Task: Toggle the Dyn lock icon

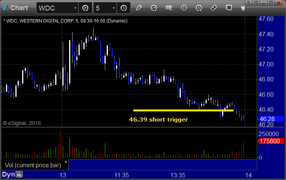Action: pos(19,174)
